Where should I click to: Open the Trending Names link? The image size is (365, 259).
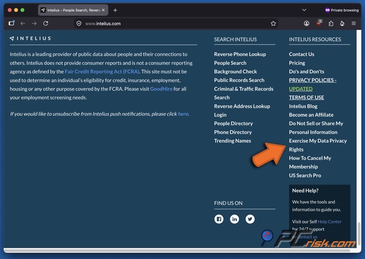pos(232,141)
